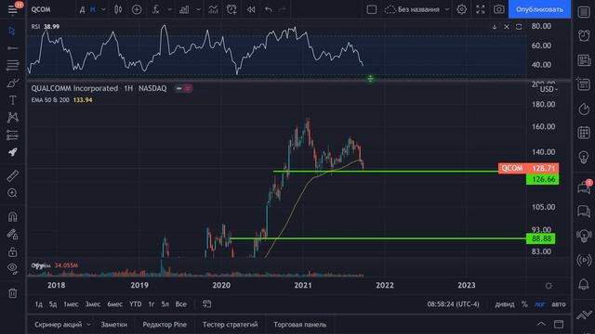This screenshot has width=595, height=334.
Task: Toggle lock all drawing tools
Action: click(x=12, y=251)
